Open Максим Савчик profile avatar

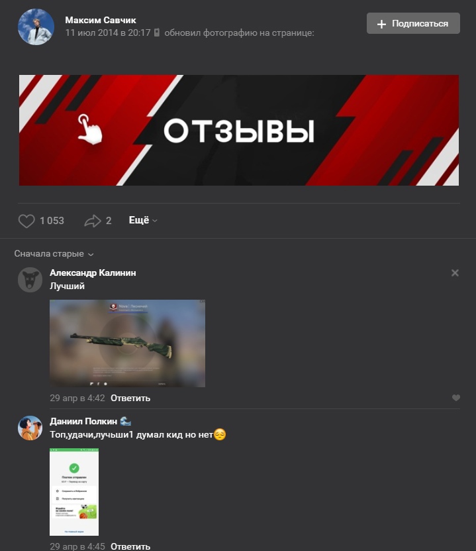click(36, 27)
